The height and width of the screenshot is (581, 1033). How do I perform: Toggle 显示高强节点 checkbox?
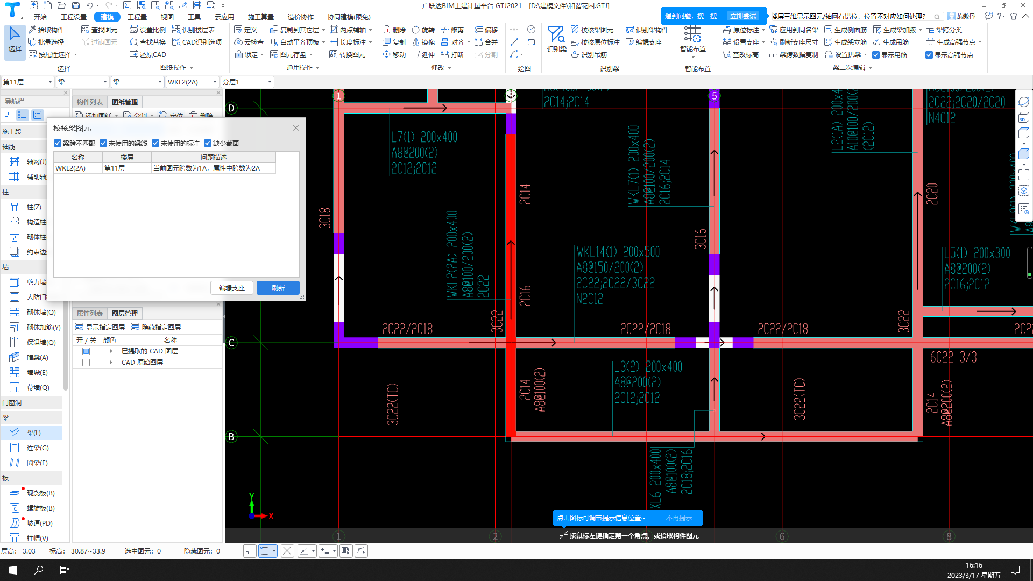(x=929, y=55)
